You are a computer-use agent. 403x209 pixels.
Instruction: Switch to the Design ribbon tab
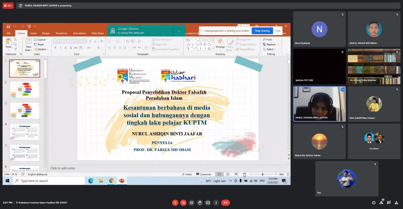pyautogui.click(x=46, y=33)
